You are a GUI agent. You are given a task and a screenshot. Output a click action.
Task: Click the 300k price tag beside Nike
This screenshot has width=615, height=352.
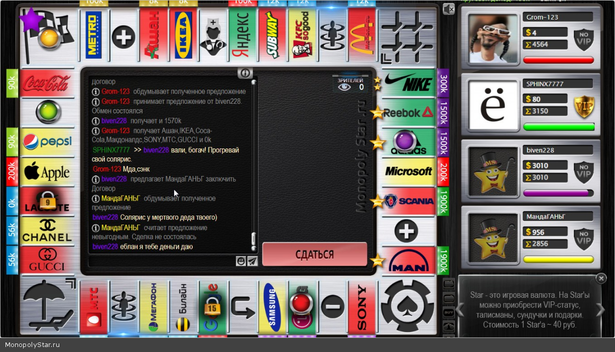443,83
